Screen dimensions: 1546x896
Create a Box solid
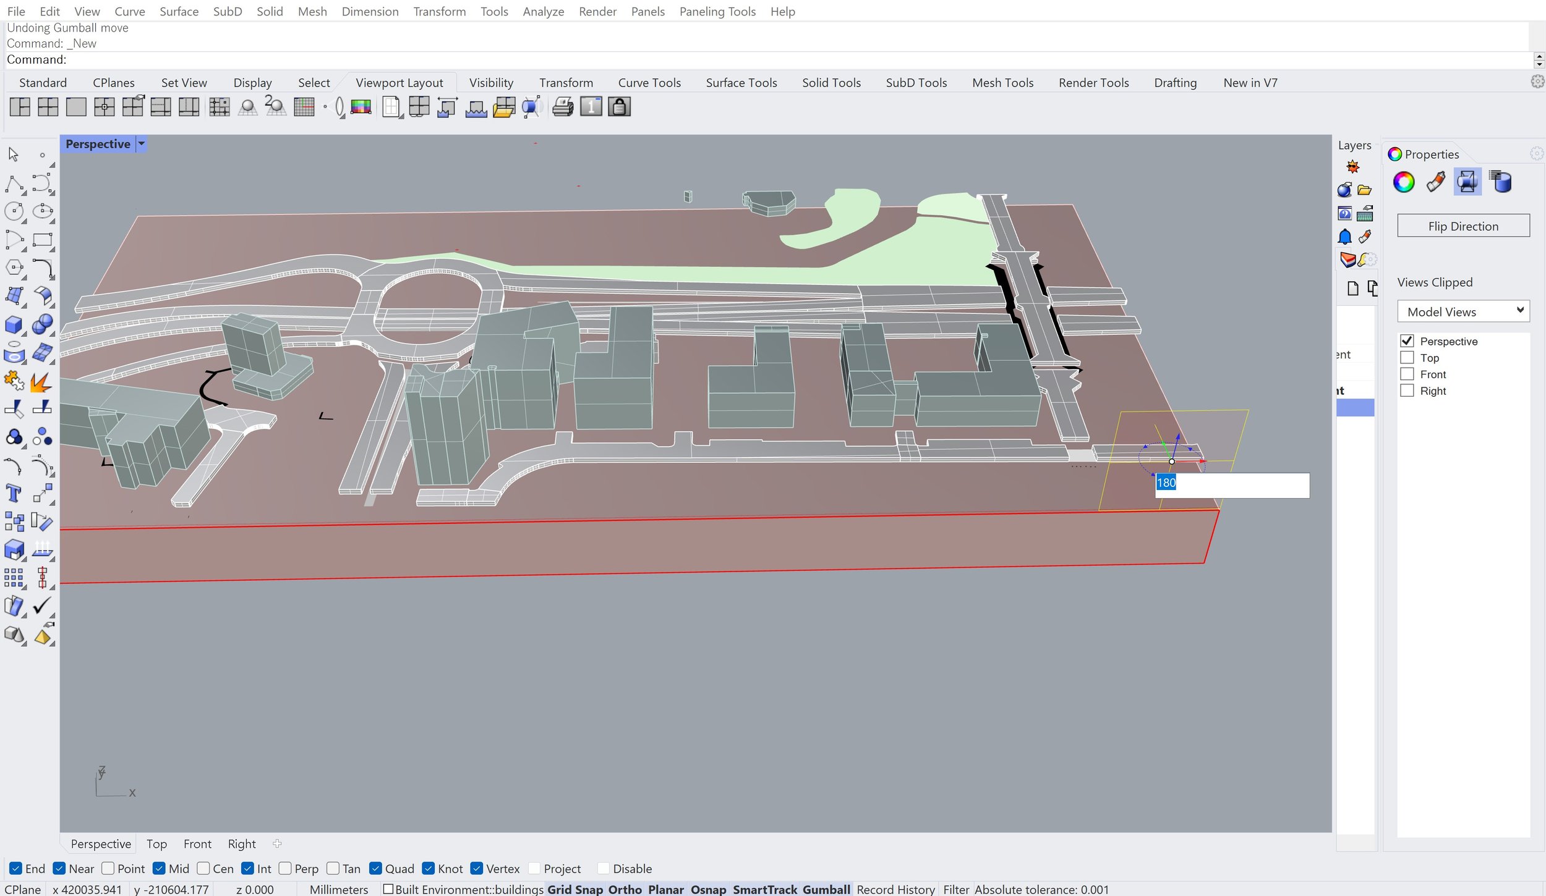(14, 324)
